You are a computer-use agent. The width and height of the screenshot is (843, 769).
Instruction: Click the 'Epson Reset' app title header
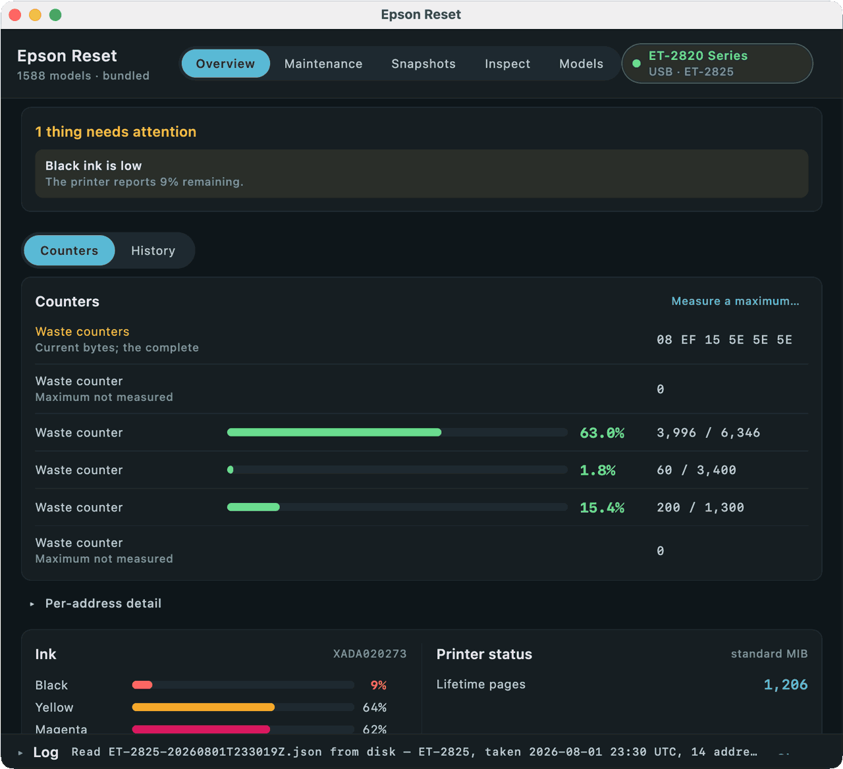67,56
